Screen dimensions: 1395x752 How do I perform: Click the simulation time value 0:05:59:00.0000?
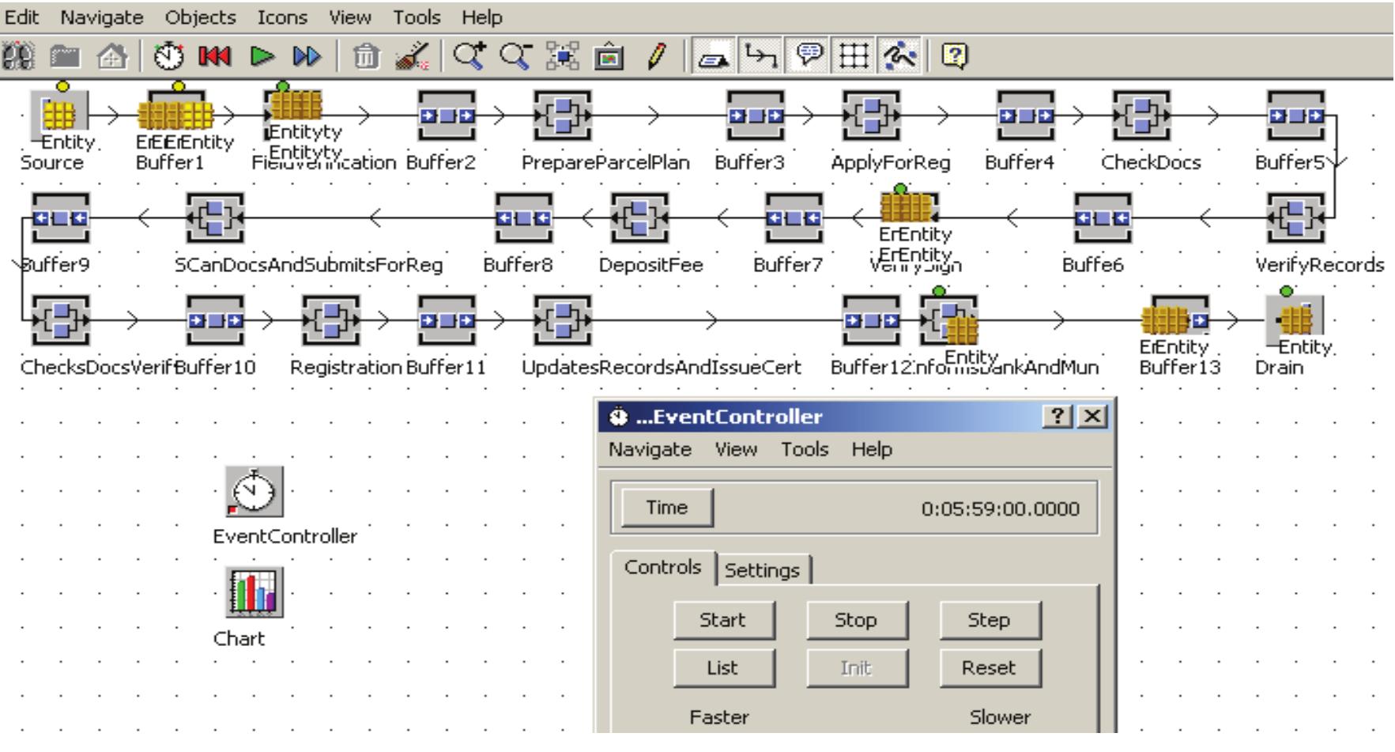(x=1000, y=508)
